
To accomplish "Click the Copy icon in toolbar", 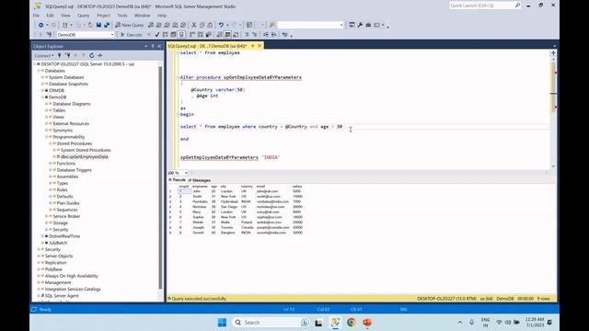I will 202,25.
